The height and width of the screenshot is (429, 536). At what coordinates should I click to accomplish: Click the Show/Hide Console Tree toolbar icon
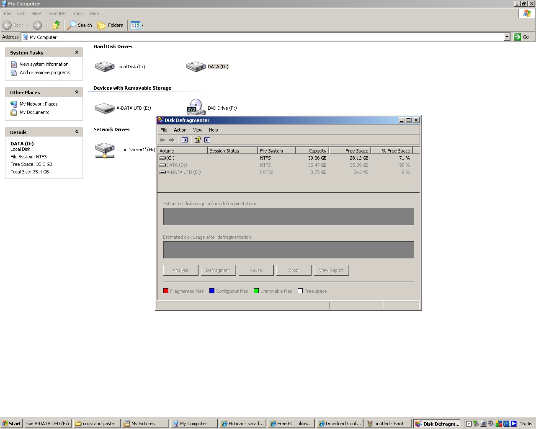click(186, 140)
